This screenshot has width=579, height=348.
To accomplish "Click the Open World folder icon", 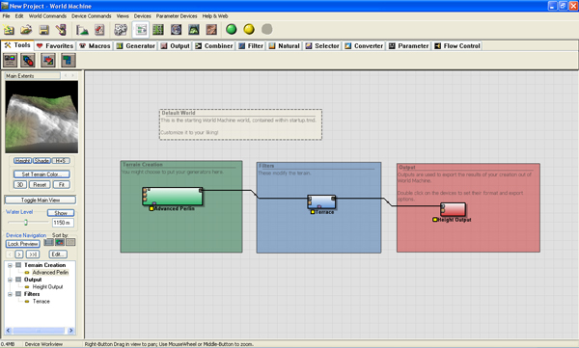I will point(26,30).
